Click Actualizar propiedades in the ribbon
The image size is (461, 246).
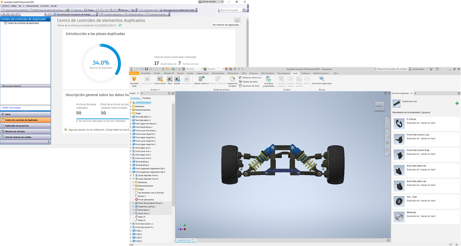point(269,82)
